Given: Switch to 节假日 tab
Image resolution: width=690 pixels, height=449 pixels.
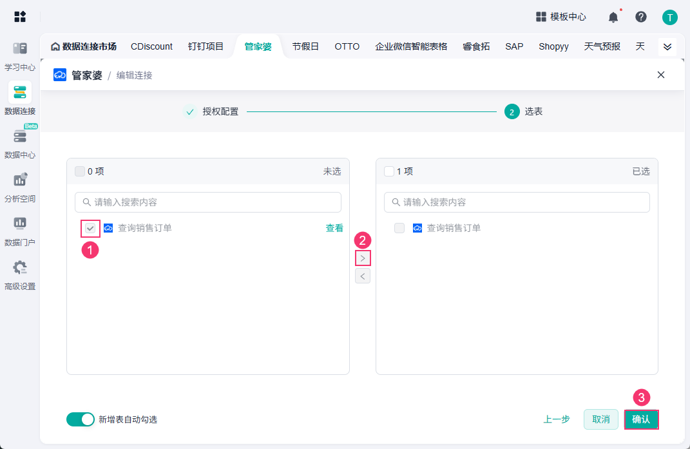Looking at the screenshot, I should point(305,46).
